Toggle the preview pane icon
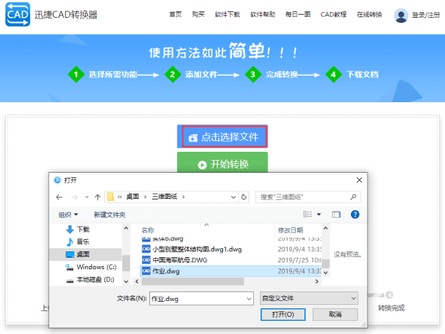Image resolution: width=445 pixels, height=334 pixels. point(336,215)
